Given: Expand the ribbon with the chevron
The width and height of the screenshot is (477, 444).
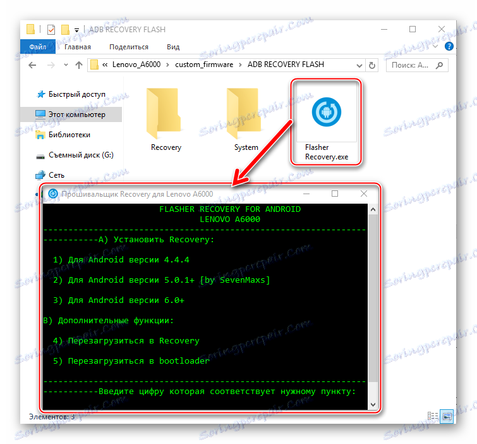Looking at the screenshot, I should 435,46.
